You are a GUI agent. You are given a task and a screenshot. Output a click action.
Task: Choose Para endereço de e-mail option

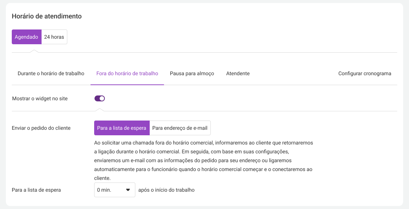[x=180, y=128]
